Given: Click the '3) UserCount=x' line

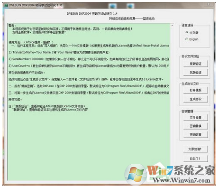Looking at the screenshot, I should (89, 65).
